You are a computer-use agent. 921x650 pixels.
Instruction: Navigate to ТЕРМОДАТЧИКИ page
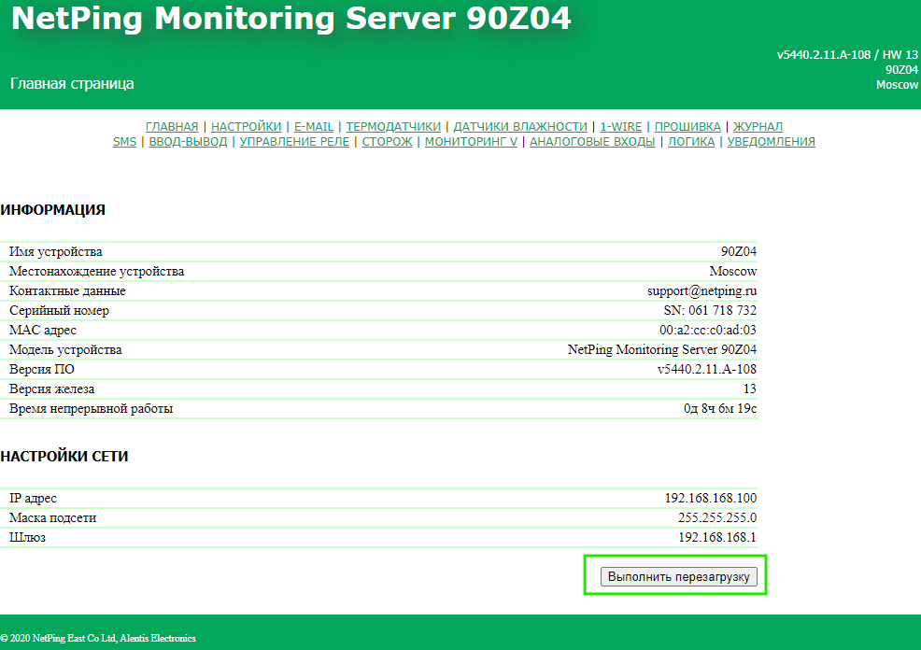(x=393, y=127)
